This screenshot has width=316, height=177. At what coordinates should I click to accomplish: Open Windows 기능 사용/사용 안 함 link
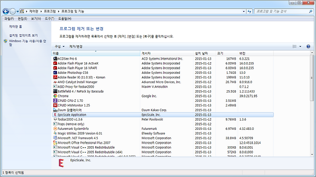coord(28,43)
